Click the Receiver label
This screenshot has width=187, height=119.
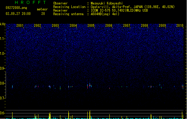pyautogui.click(x=60, y=10)
